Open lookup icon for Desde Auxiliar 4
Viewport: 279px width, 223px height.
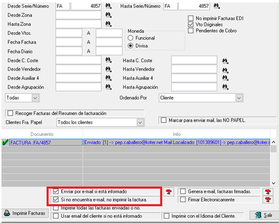[108, 78]
